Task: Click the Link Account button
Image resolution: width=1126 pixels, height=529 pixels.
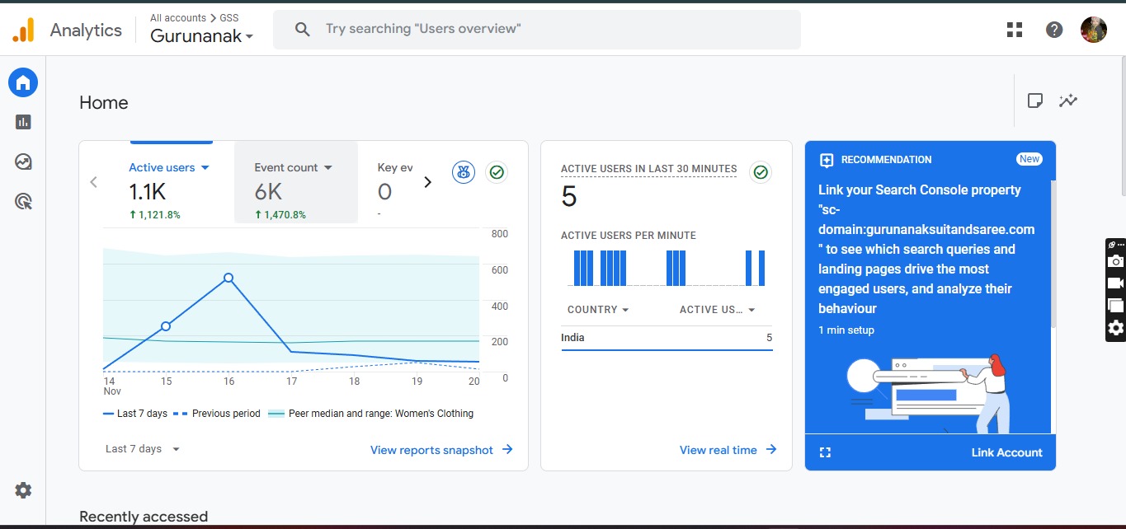Action: [1006, 452]
